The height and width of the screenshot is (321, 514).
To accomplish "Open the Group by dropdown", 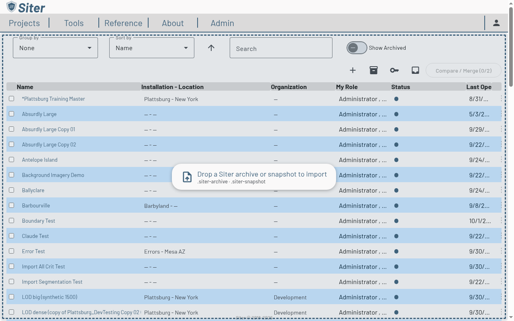I will click(x=55, y=48).
